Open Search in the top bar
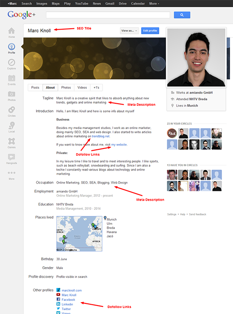 (27, 3)
